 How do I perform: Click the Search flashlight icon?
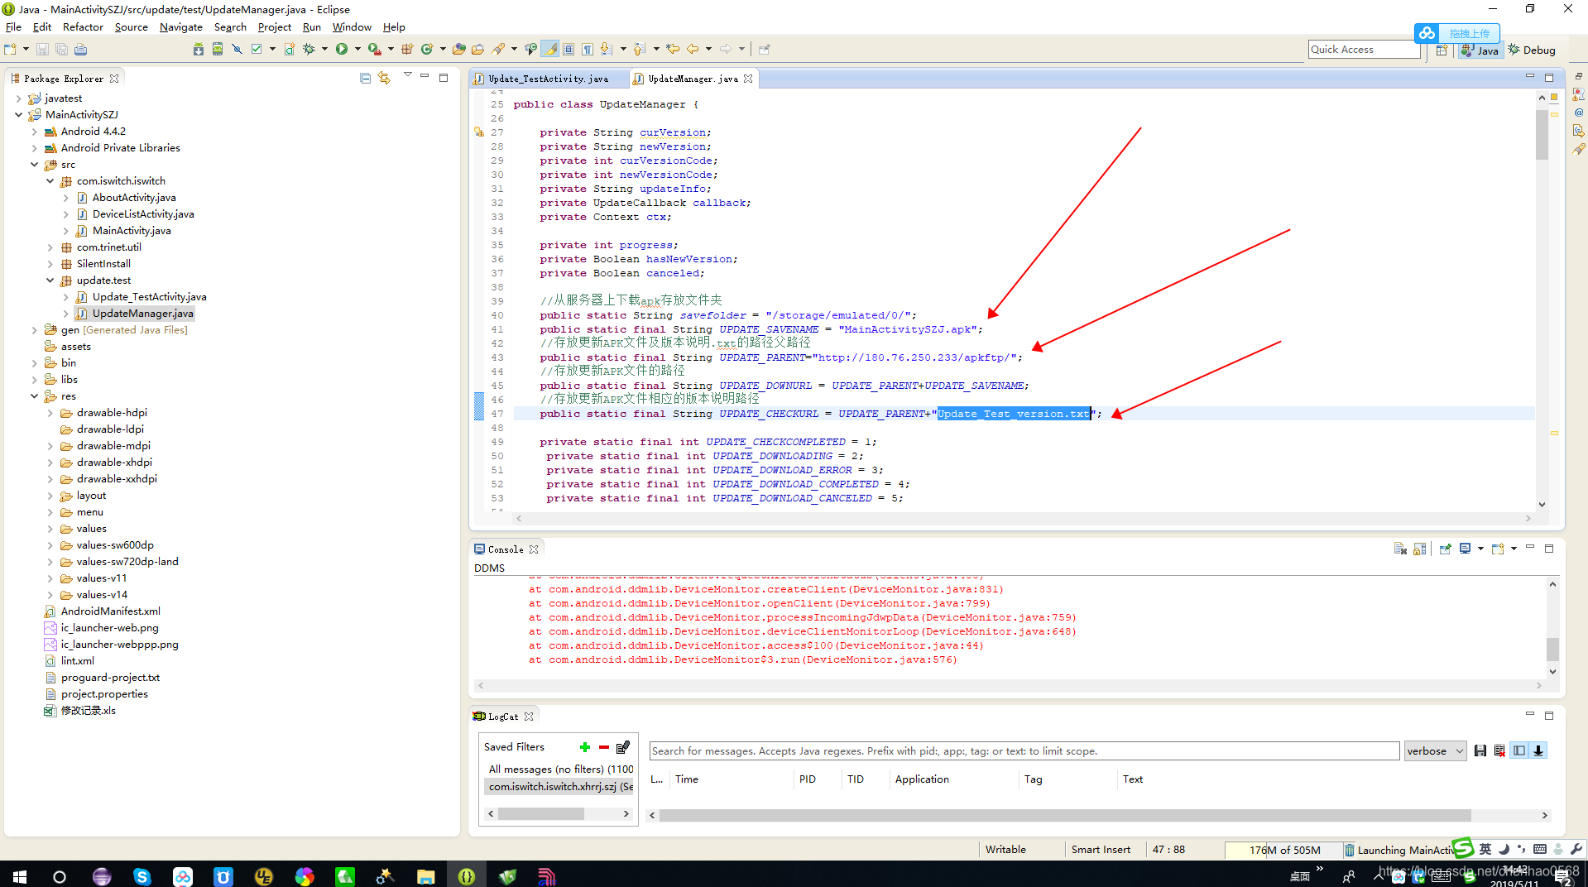498,50
